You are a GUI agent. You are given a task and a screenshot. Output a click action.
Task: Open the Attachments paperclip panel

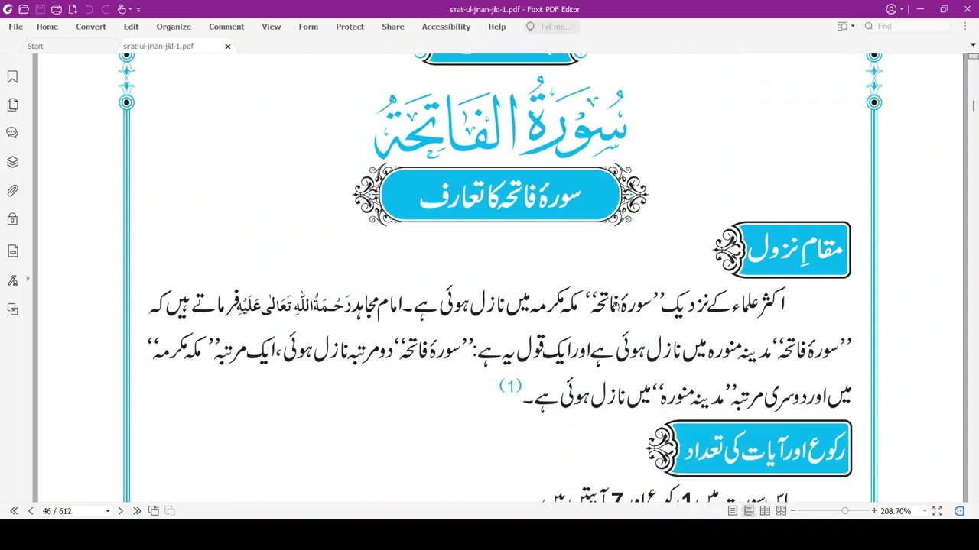click(x=12, y=191)
